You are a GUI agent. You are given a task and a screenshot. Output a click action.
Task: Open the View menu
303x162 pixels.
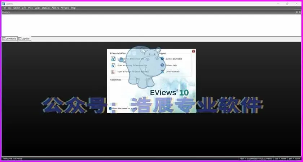click(x=24, y=8)
